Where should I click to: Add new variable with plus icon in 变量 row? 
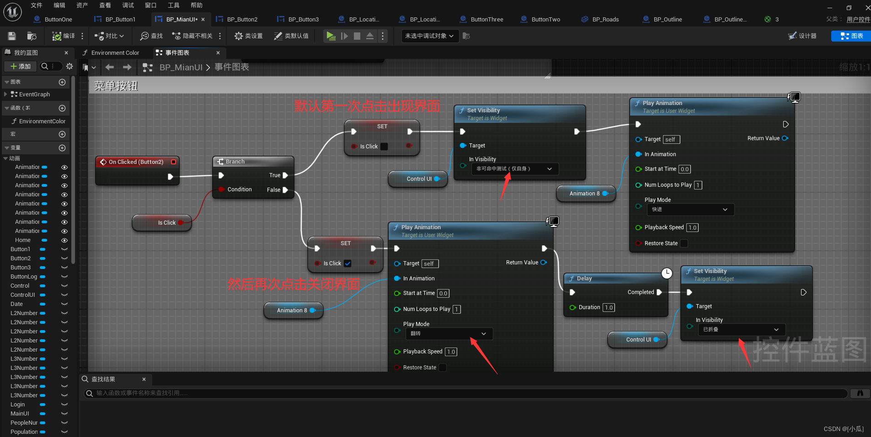62,148
